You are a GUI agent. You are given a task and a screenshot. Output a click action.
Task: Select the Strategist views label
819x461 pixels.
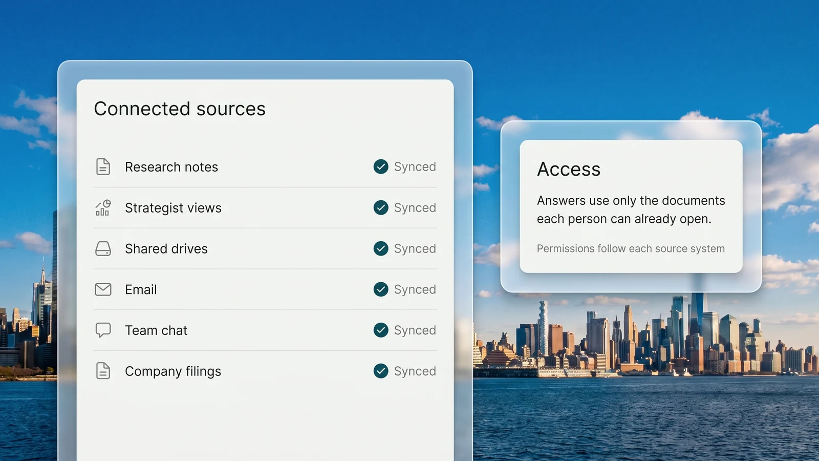pyautogui.click(x=173, y=208)
